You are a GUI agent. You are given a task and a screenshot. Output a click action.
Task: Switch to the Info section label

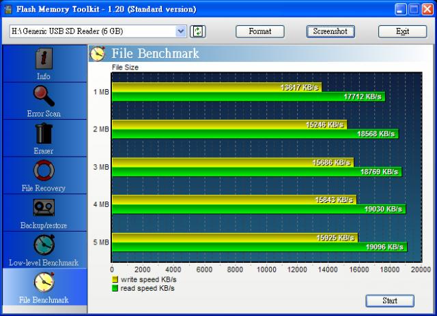[44, 76]
